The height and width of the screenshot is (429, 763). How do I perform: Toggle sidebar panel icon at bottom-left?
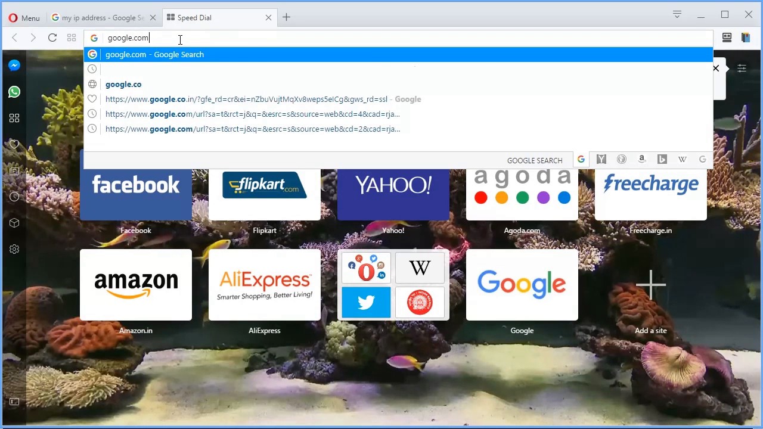coord(14,402)
